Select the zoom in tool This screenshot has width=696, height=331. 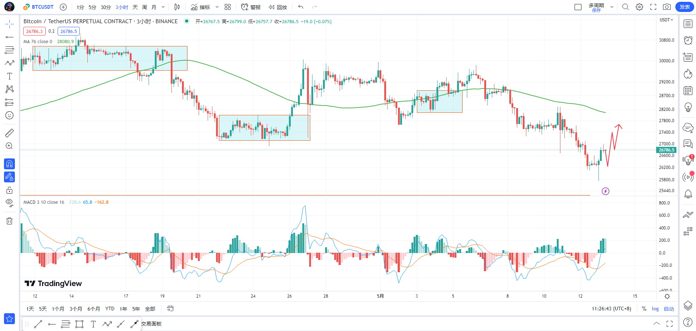pos(9,146)
